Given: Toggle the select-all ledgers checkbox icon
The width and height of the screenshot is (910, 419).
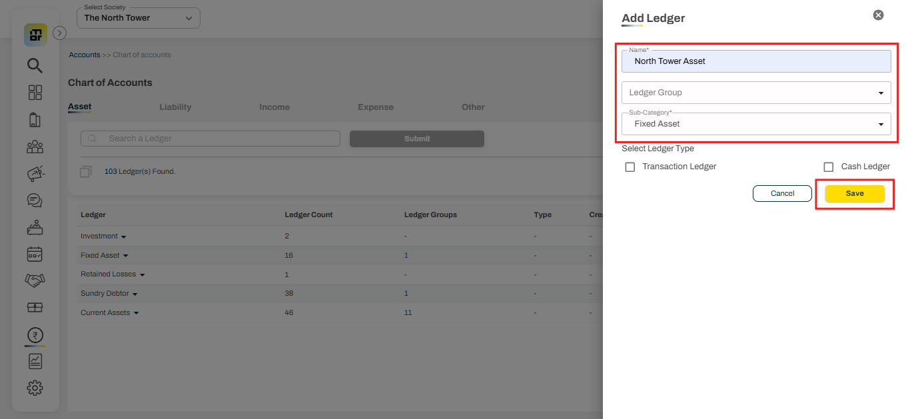Looking at the screenshot, I should pyautogui.click(x=85, y=172).
